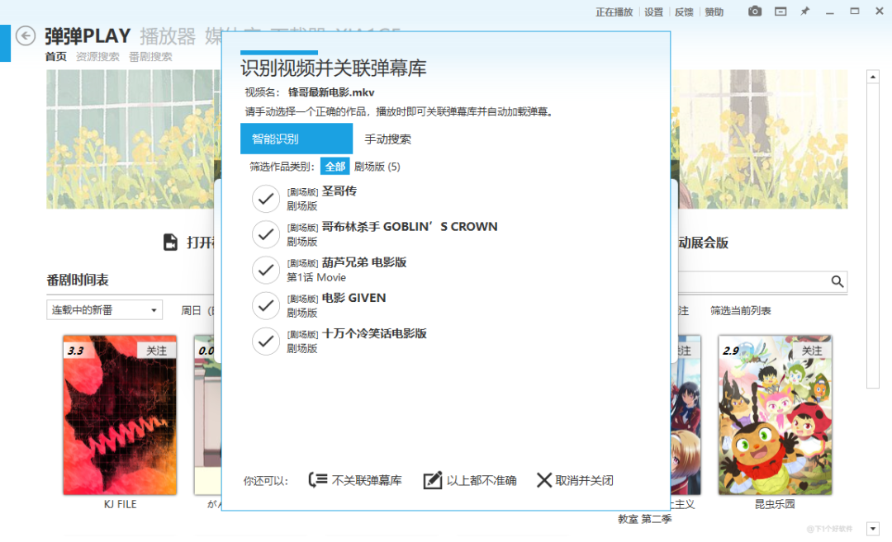This screenshot has height=542, width=892.
Task: Click the pin window icon in title bar
Action: coord(804,12)
